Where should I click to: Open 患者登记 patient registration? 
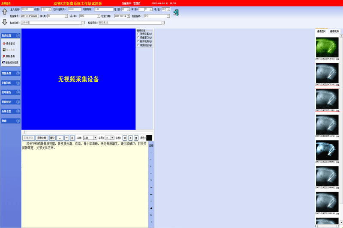click(x=9, y=43)
